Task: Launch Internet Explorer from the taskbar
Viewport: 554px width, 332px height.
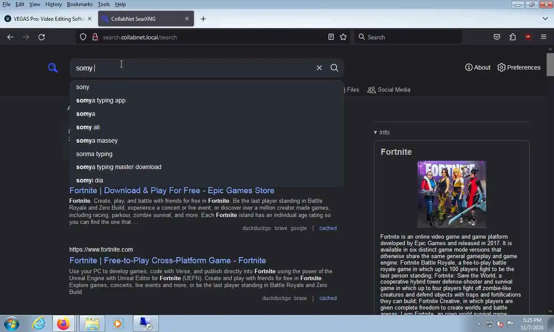Action: click(39, 323)
